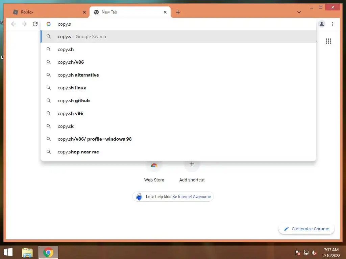Select the 'copy.sk' suggestion
This screenshot has height=259, width=346.
[x=178, y=126]
